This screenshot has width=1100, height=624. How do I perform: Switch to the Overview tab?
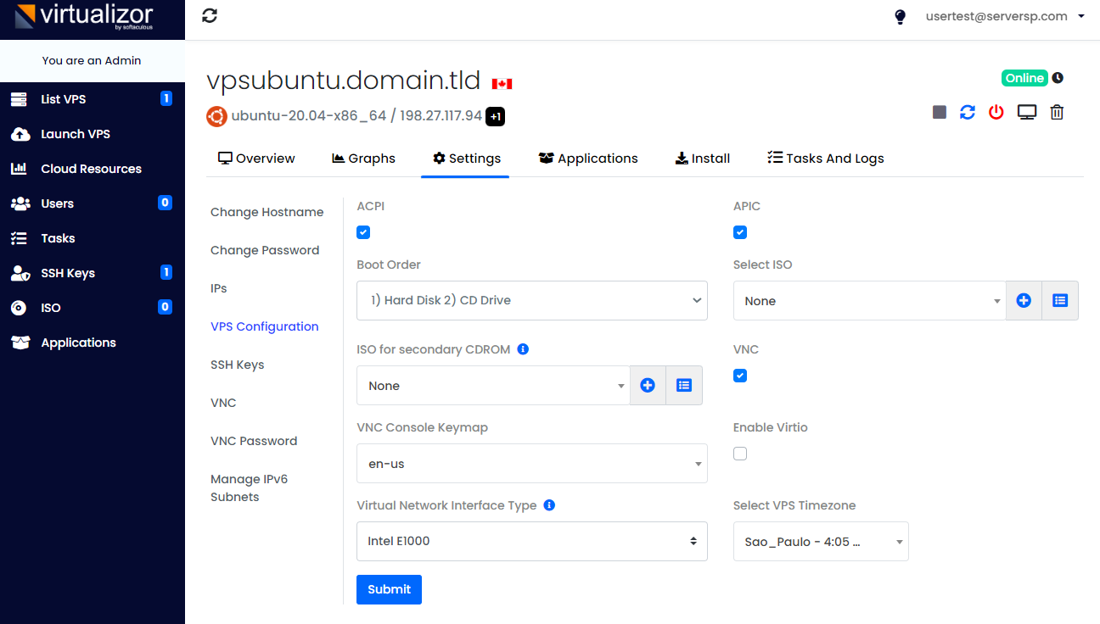pos(256,159)
